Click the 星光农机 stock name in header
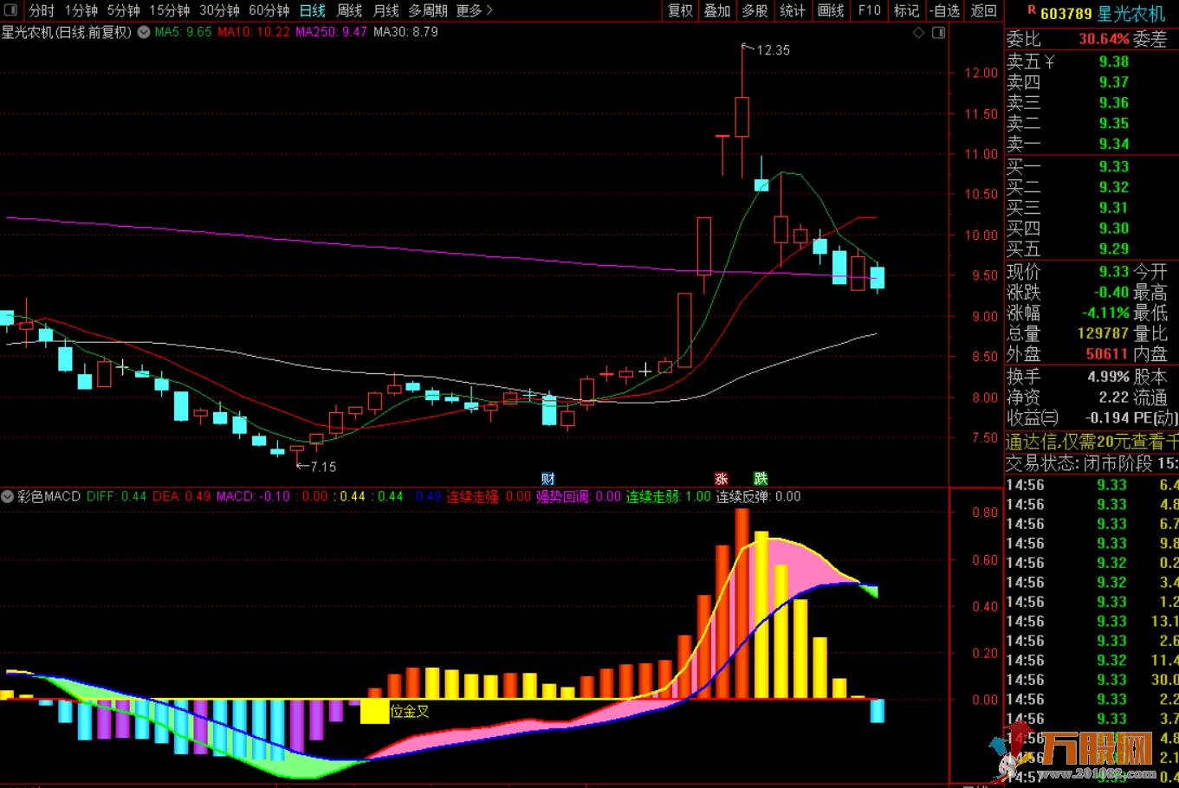 coord(1131,14)
